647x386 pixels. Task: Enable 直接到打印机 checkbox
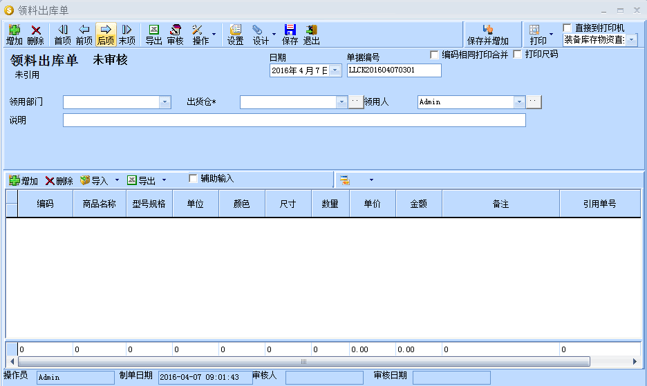568,28
